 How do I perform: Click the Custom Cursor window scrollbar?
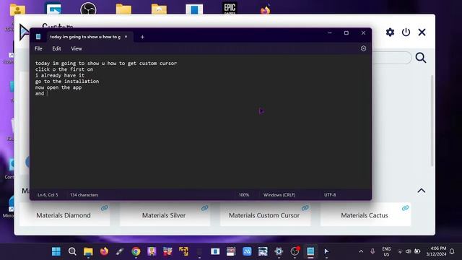(x=432, y=121)
